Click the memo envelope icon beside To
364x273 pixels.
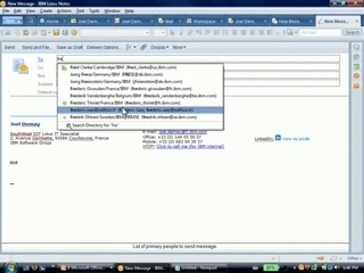[x=20, y=66]
